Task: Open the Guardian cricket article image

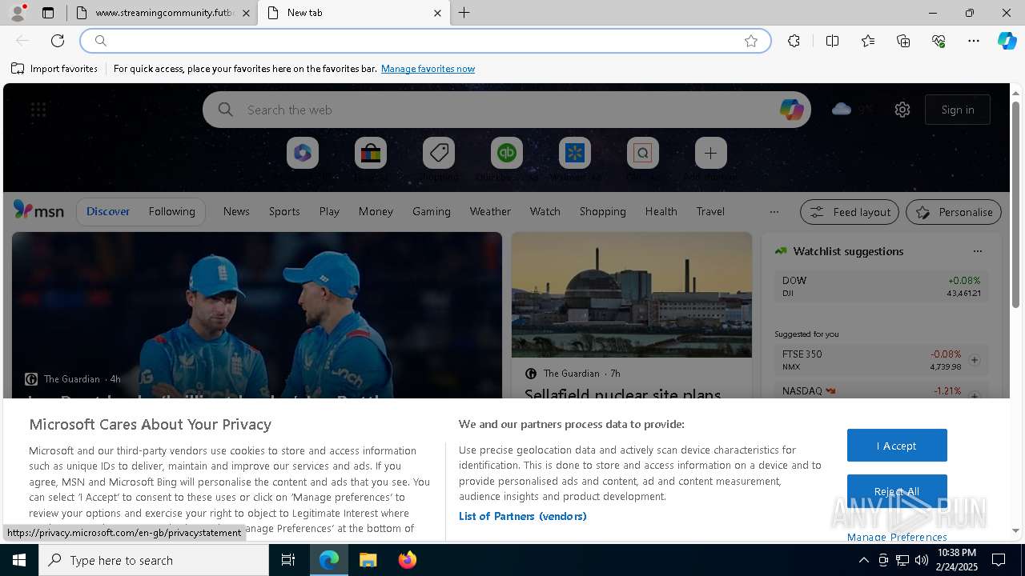Action: pos(257,315)
